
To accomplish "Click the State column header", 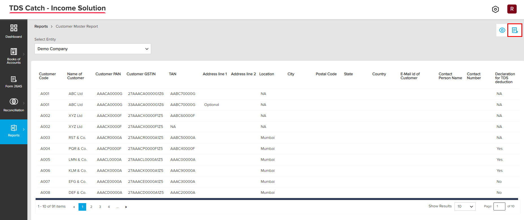I will [348, 74].
